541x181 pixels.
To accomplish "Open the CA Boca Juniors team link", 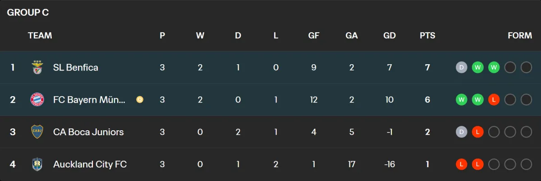I will [x=88, y=132].
